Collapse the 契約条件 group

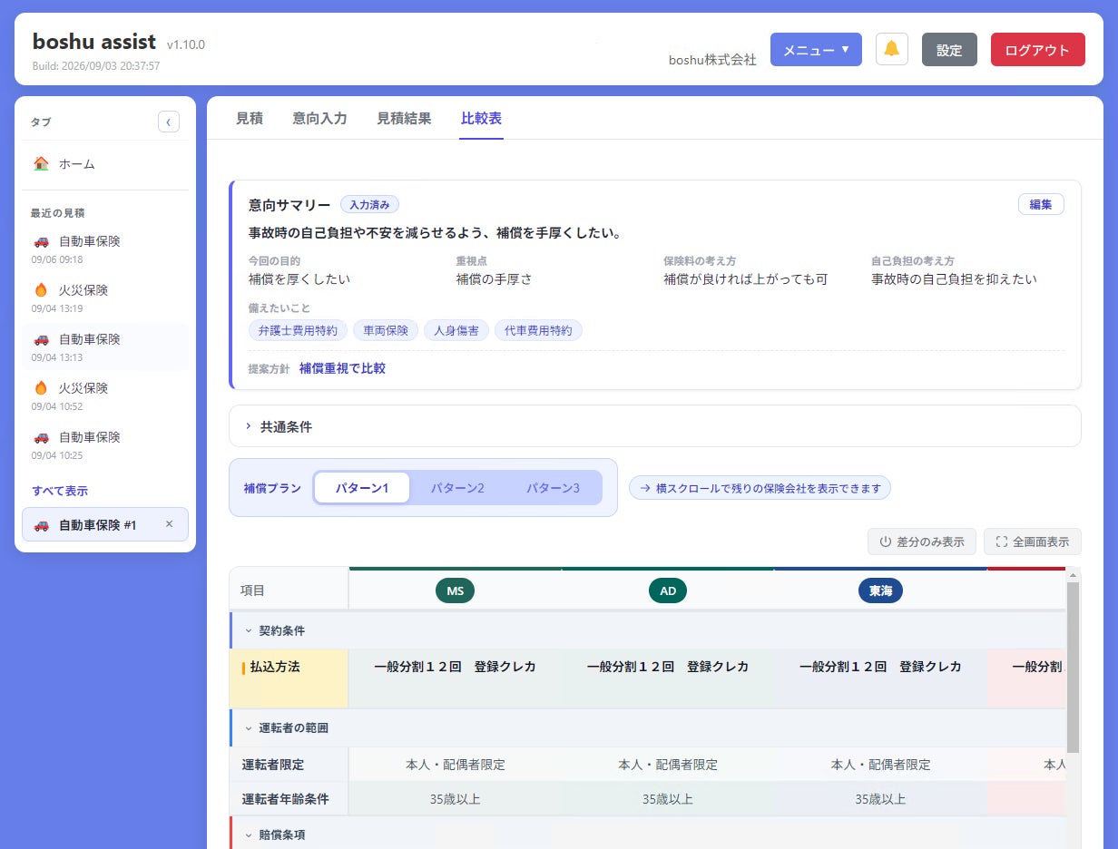click(x=249, y=630)
